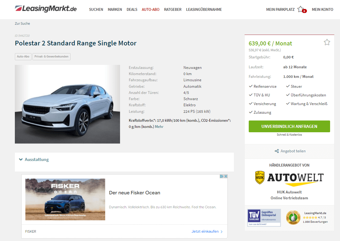340x241 pixels.
Task: Open the RATGEBER menu
Action: coord(173,10)
